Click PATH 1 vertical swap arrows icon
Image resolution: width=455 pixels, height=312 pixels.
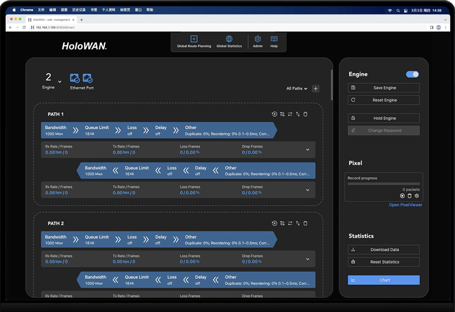pyautogui.click(x=298, y=114)
